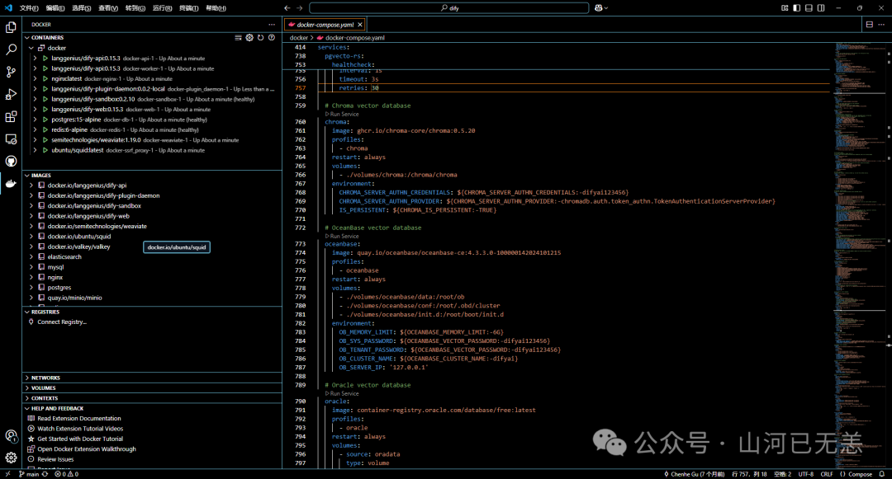Toggle primary side bar layout button

(796, 8)
